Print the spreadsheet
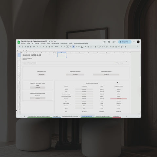This screenshot has width=157, height=157. (28, 47)
